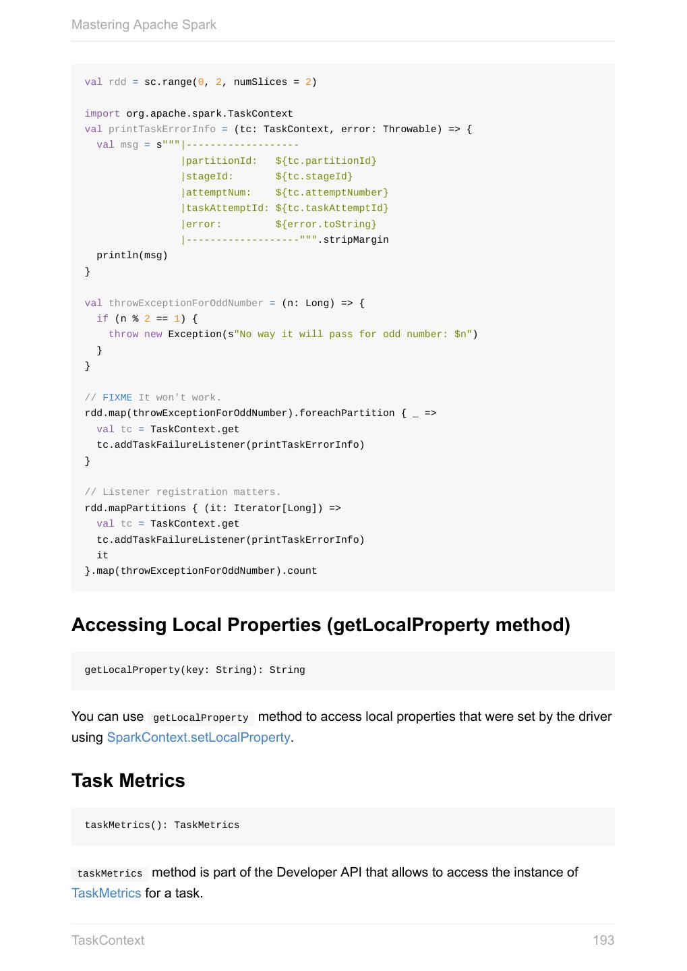Click the val throwExceptionForOddNumber declaration
This screenshot has height=971, width=687.
224,303
